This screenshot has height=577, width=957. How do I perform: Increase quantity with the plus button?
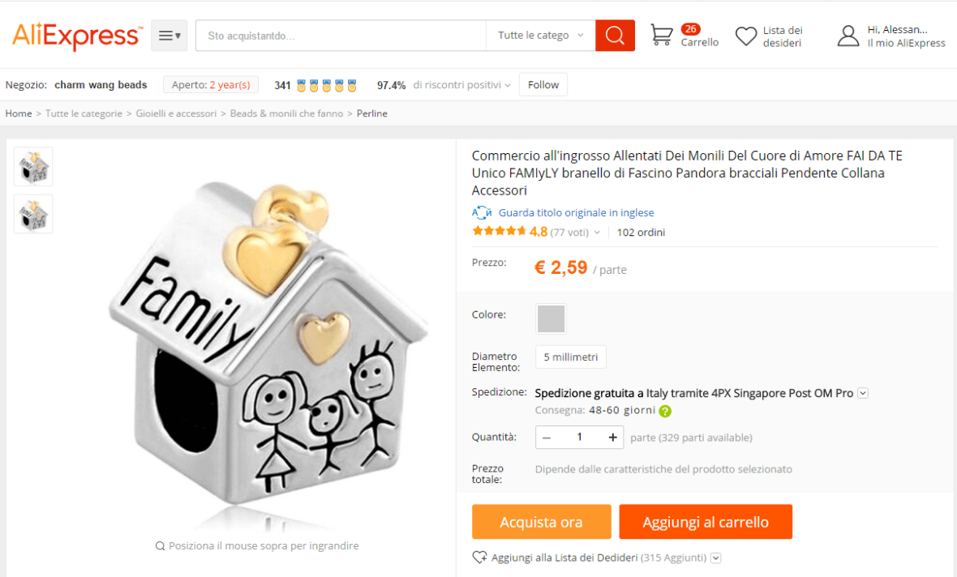coord(612,438)
